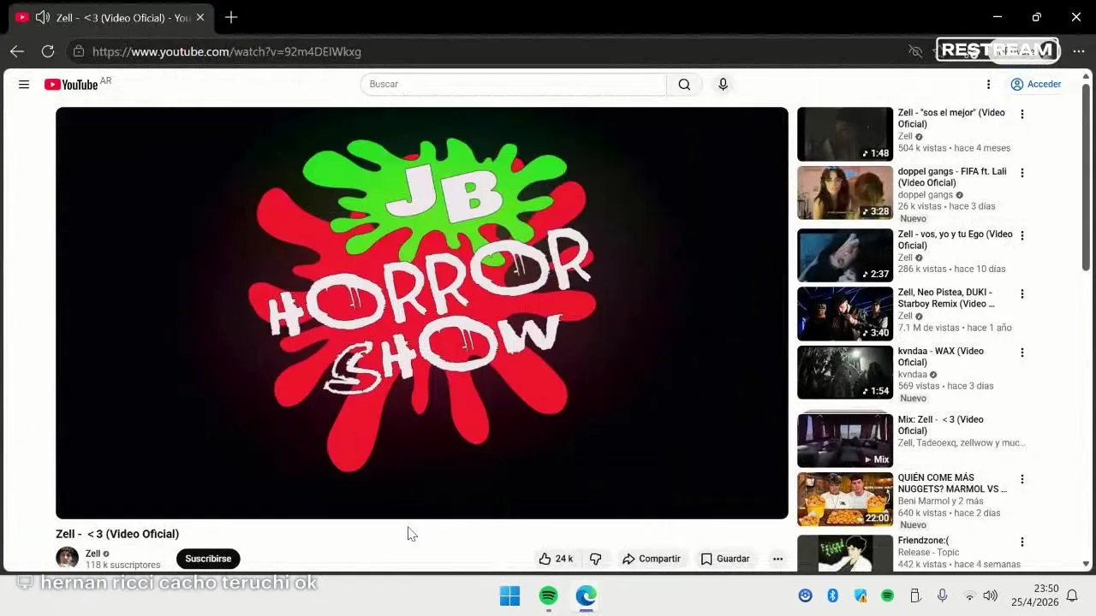Open options for QUIÉN COME MÁS NUGGETS video

tap(1022, 479)
